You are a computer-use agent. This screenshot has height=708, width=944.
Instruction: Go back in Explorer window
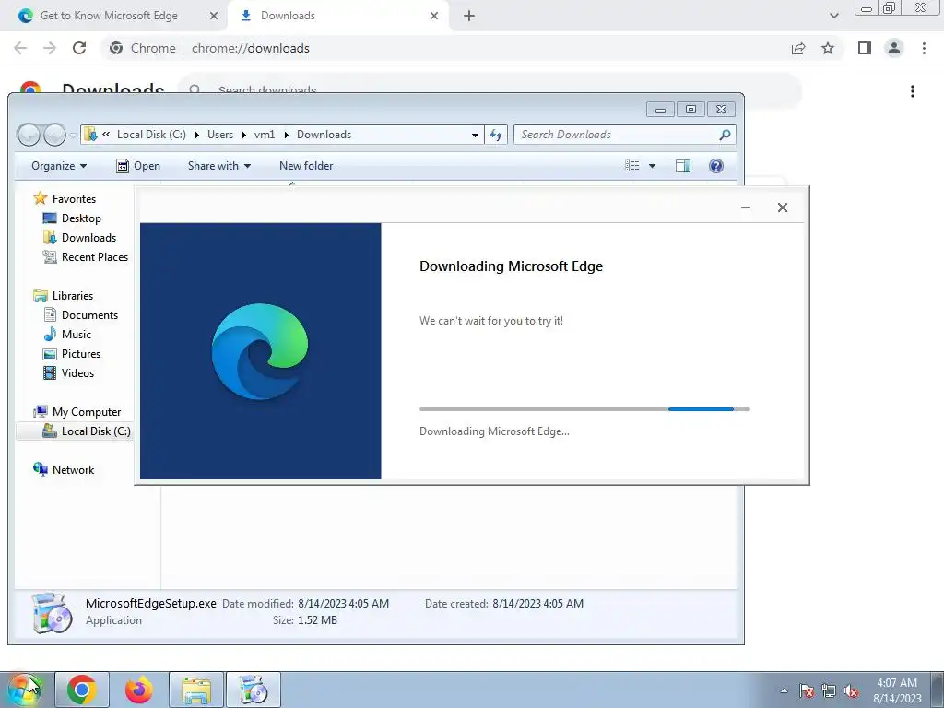tap(29, 135)
